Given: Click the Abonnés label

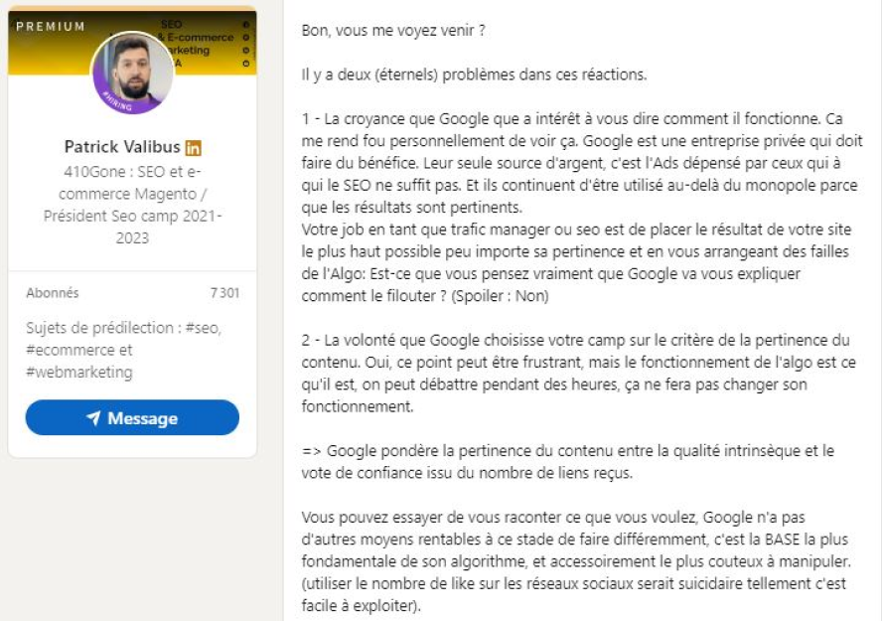Looking at the screenshot, I should (53, 292).
